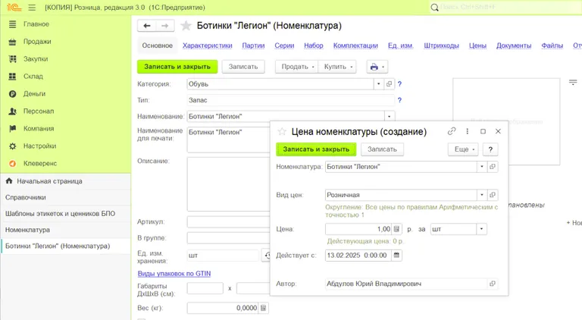The width and height of the screenshot is (582, 320).
Task: Click the 1C logo icon
Action: 14,7
